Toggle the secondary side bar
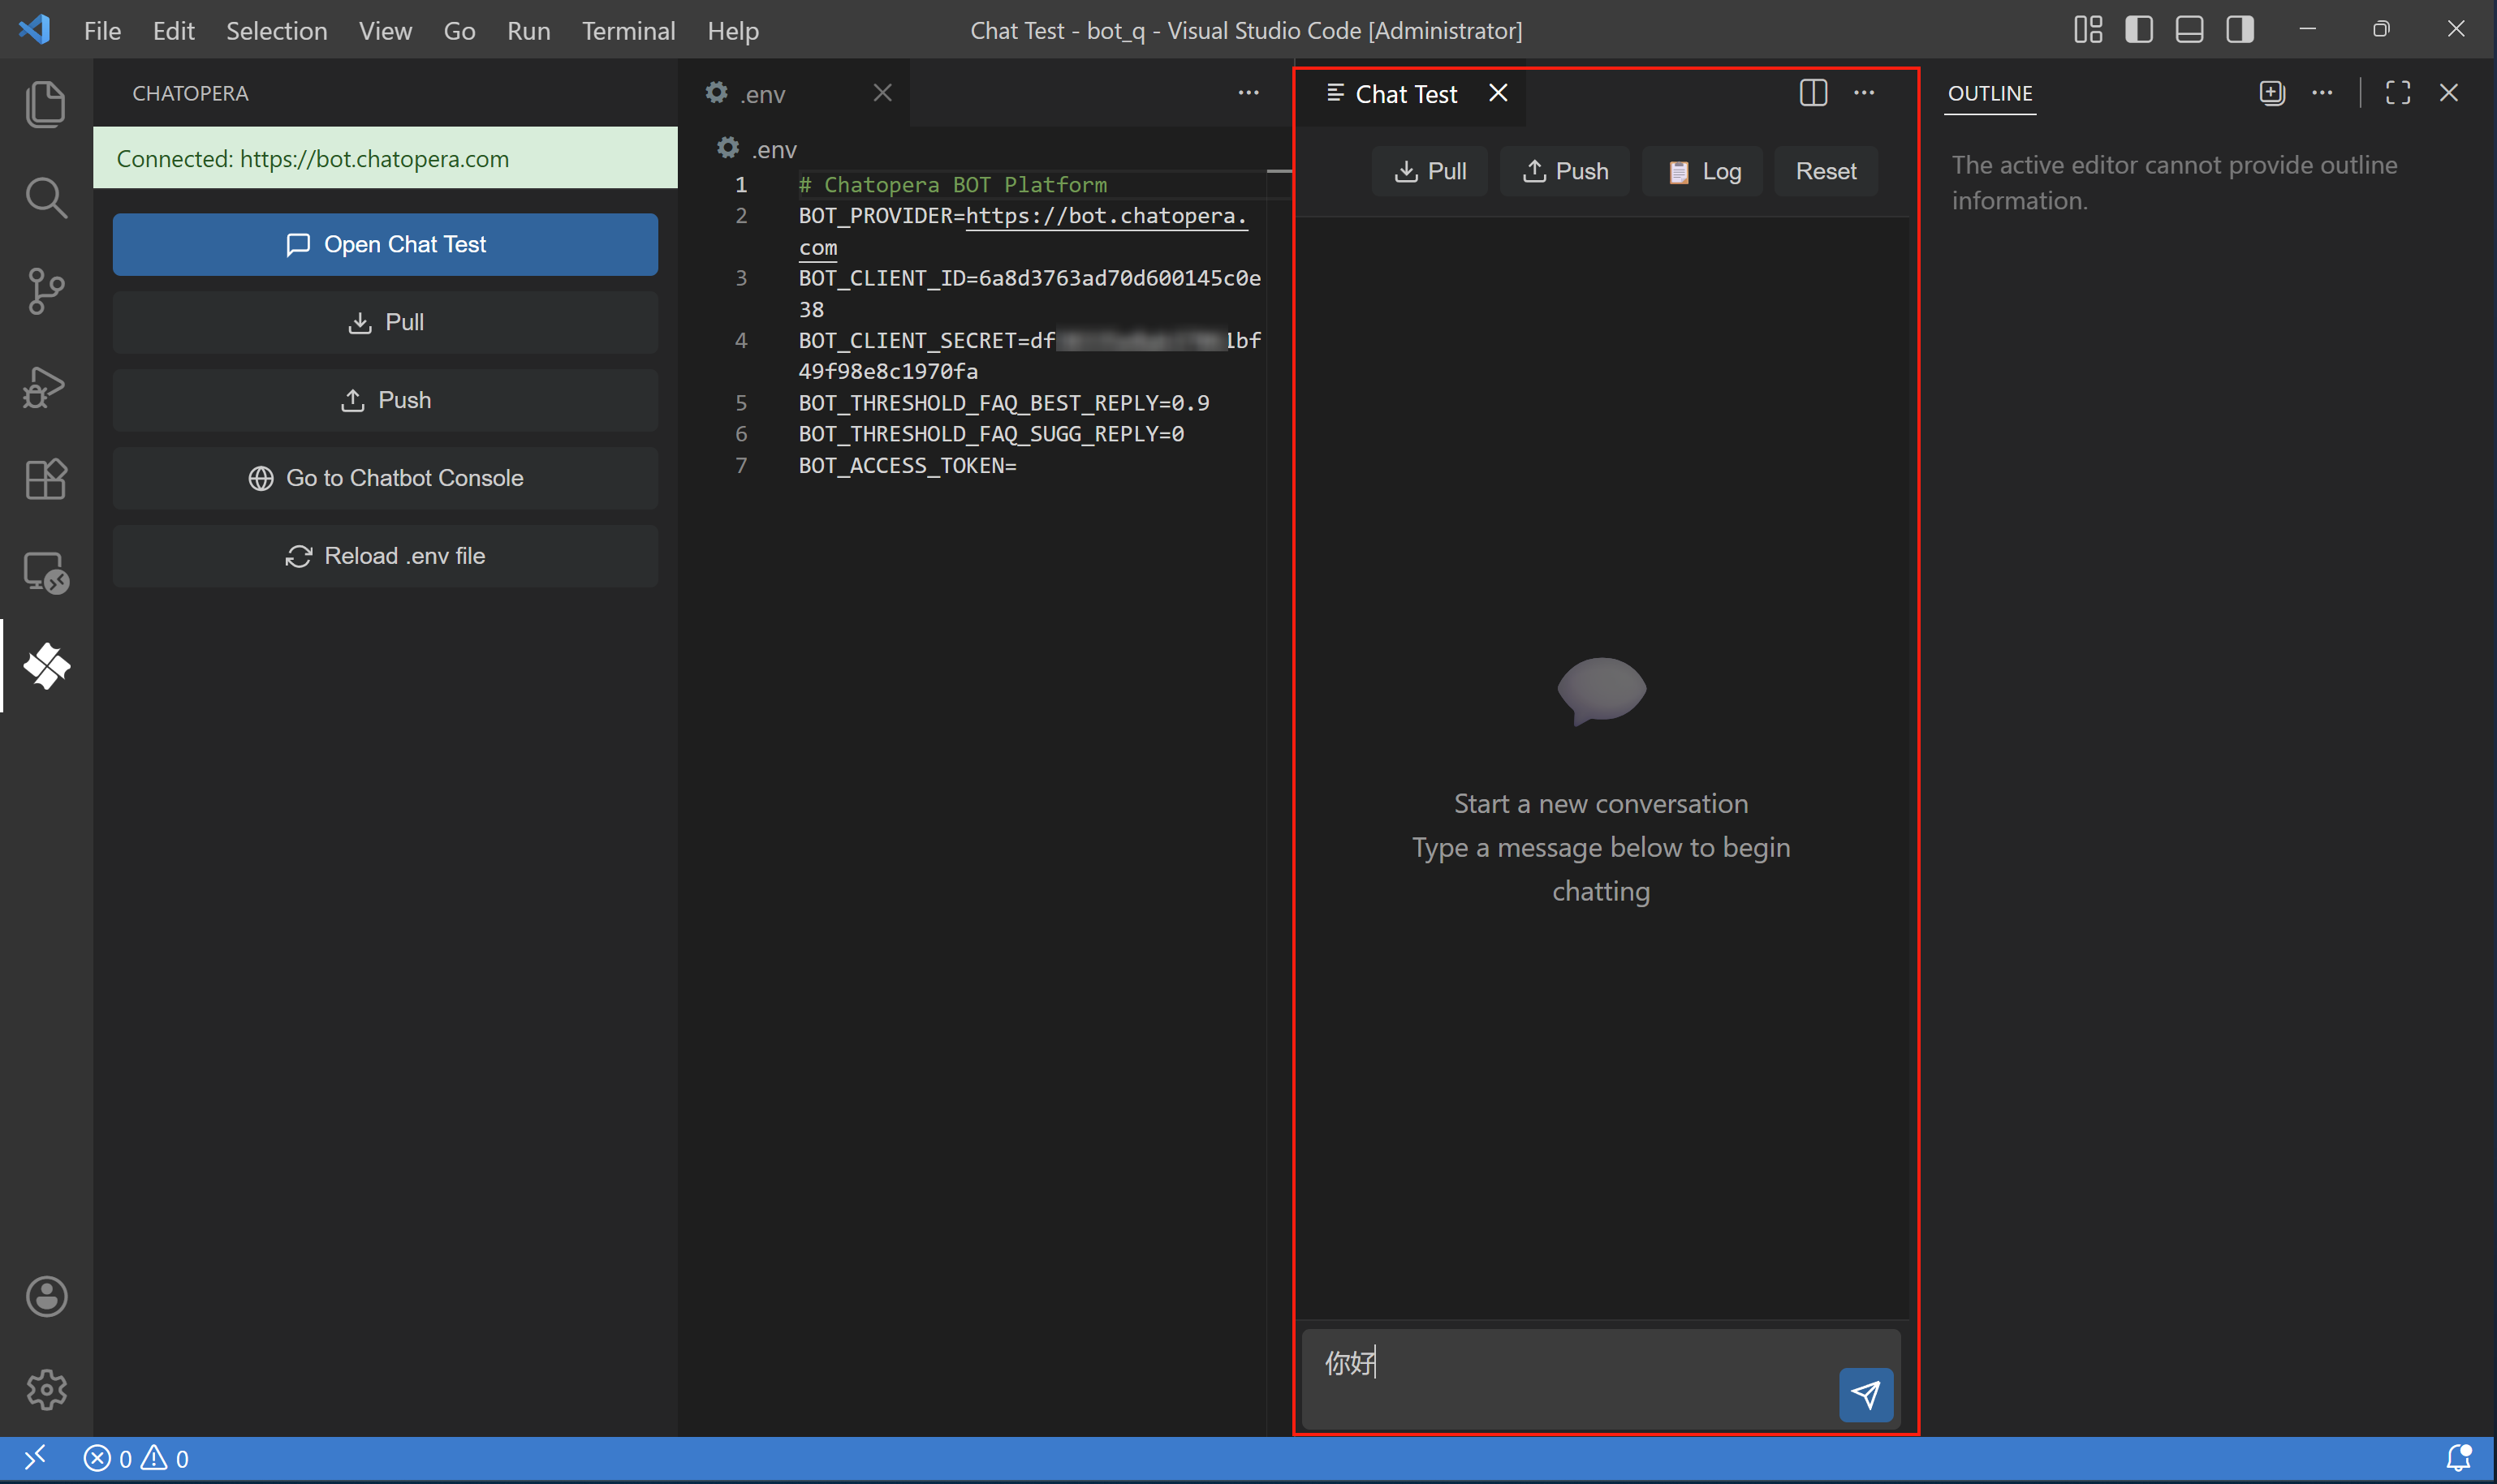 click(2240, 30)
